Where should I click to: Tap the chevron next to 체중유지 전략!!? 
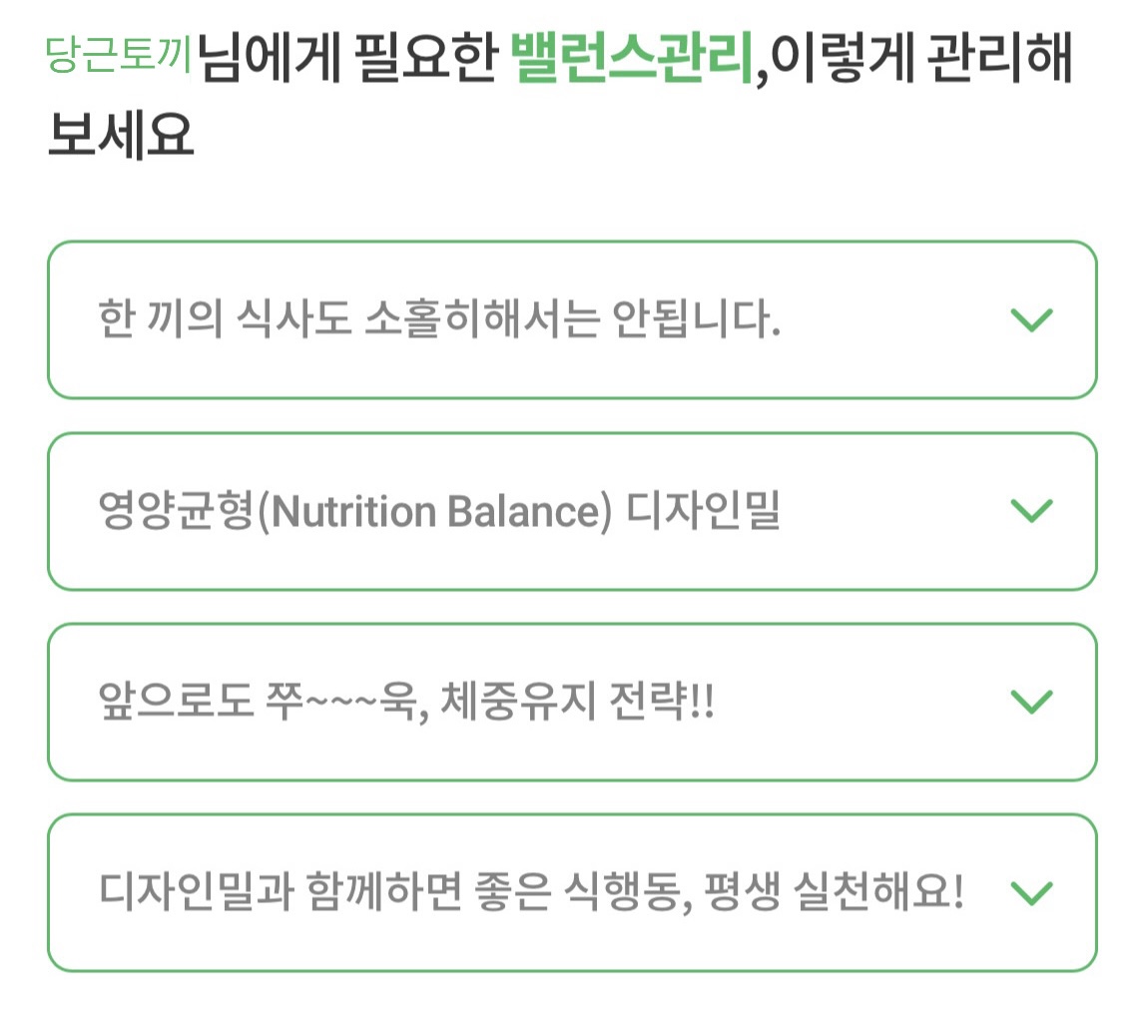point(1032,702)
